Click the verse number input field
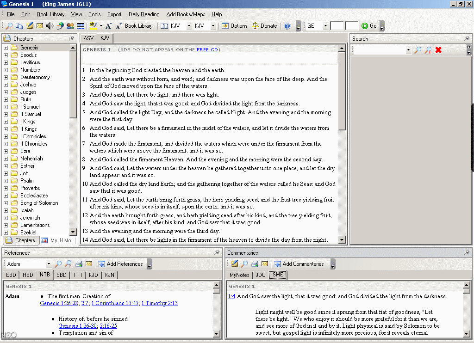 pyautogui.click(x=352, y=26)
